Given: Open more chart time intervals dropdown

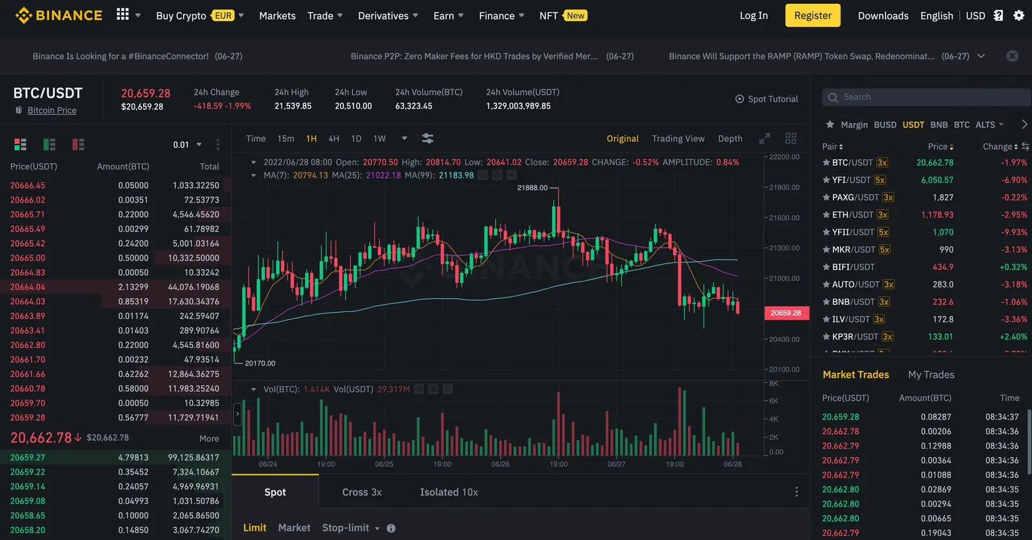Looking at the screenshot, I should (404, 139).
